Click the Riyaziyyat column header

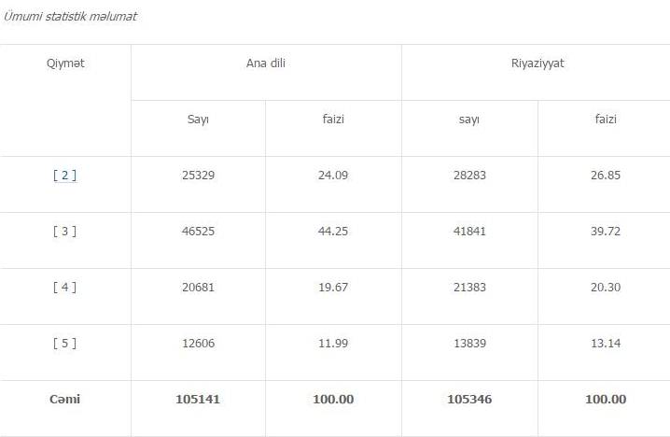537,63
